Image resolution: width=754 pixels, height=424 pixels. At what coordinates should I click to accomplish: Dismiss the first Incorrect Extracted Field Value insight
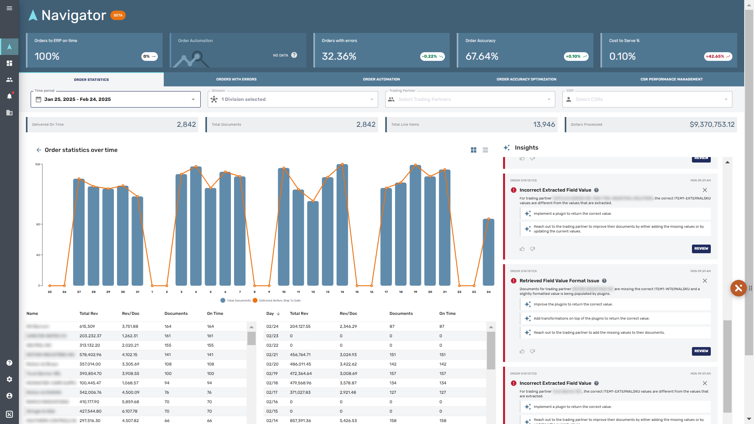[705, 190]
